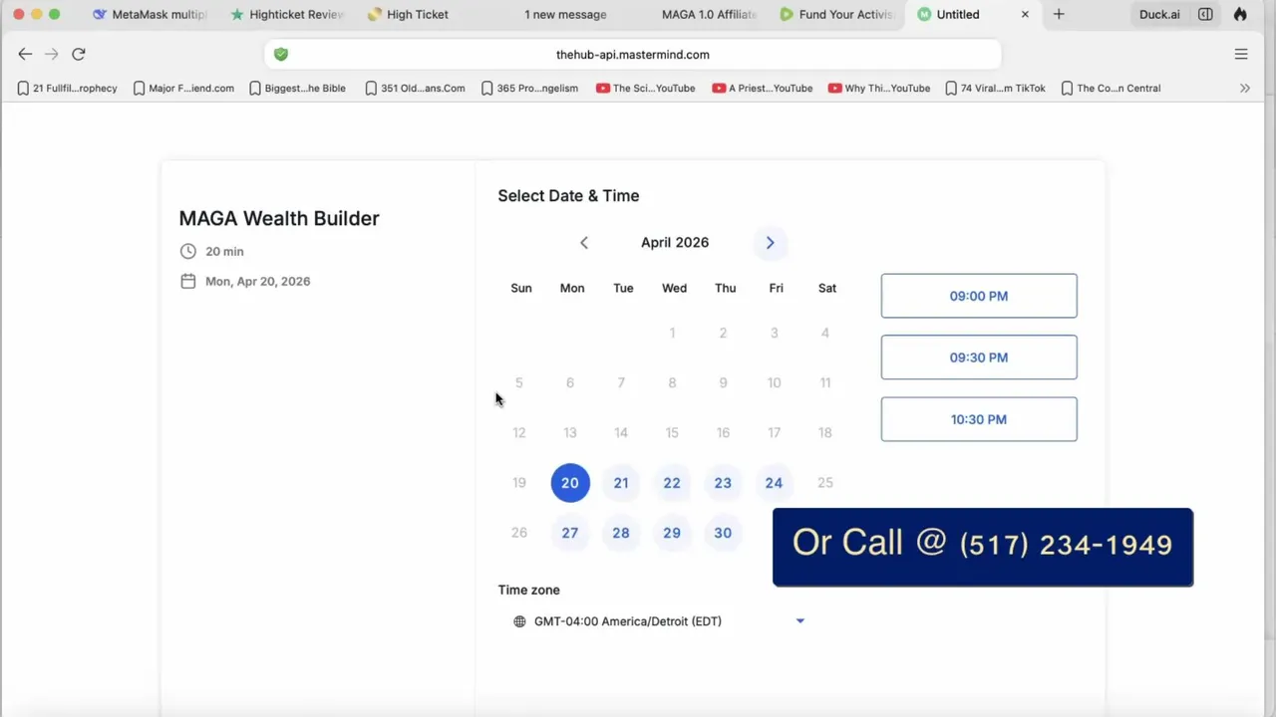Screen dimensions: 1276x717
Task: Select April 21 on the calendar
Action: coord(621,483)
